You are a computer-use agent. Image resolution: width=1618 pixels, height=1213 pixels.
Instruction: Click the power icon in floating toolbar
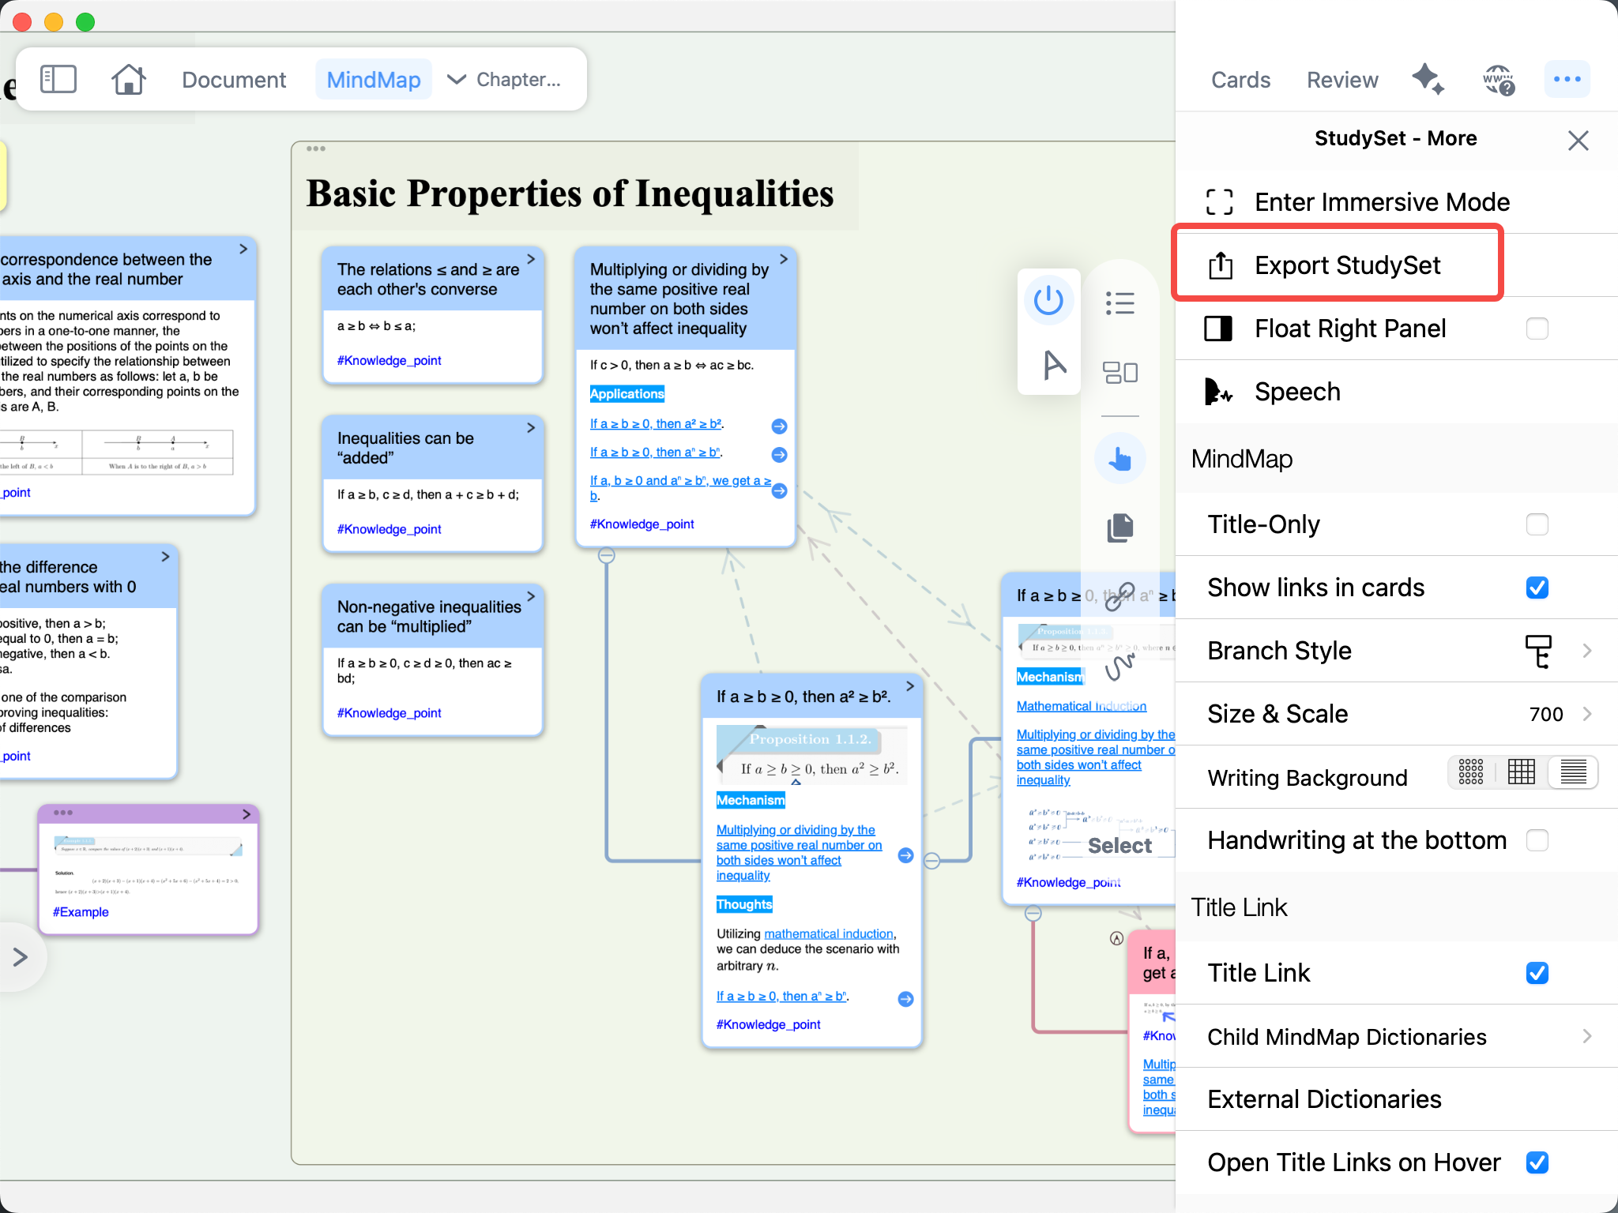(x=1048, y=300)
